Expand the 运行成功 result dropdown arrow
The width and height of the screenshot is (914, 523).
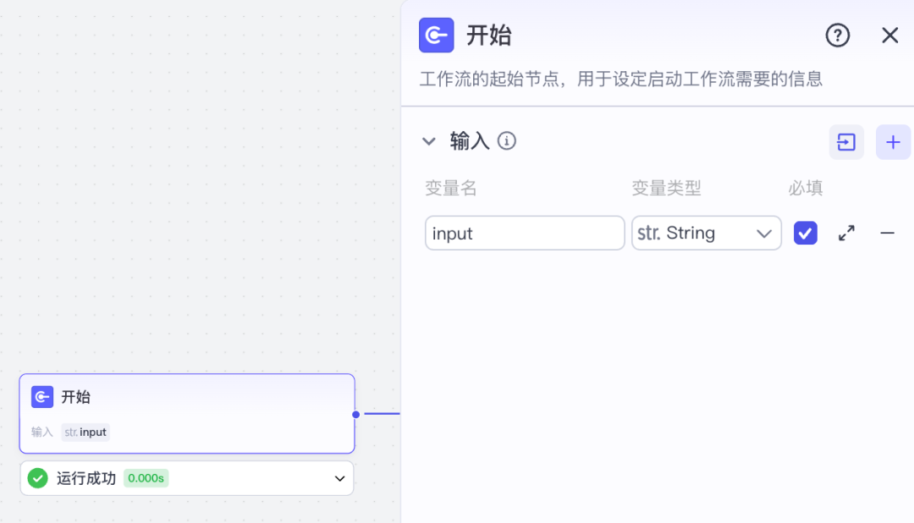339,479
